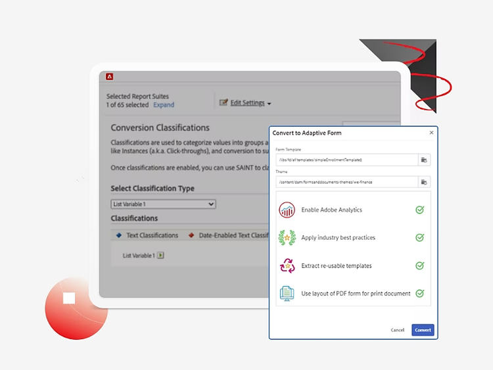Click the Enable Adobe Analytics chart icon
493x370 pixels.
pyautogui.click(x=287, y=210)
